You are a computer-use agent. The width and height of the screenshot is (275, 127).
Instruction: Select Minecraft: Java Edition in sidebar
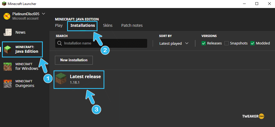click(x=22, y=49)
